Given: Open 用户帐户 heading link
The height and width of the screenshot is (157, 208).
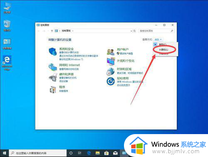Looking at the screenshot, I should click(x=123, y=50).
